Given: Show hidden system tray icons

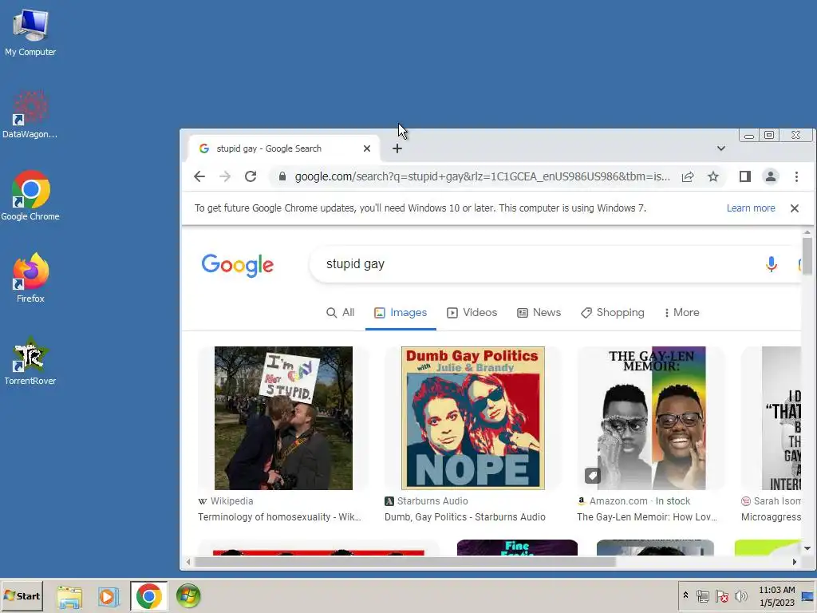Looking at the screenshot, I should click(x=685, y=595).
